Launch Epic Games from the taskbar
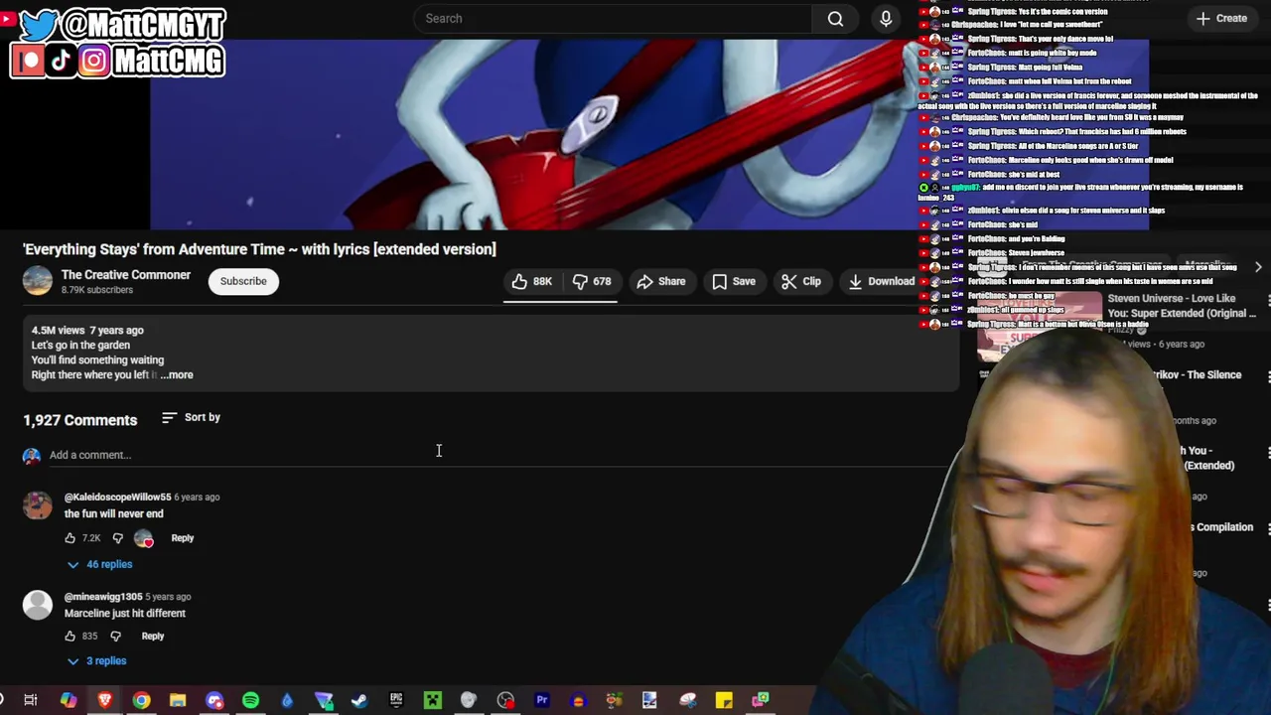Image resolution: width=1271 pixels, height=715 pixels. click(x=396, y=700)
